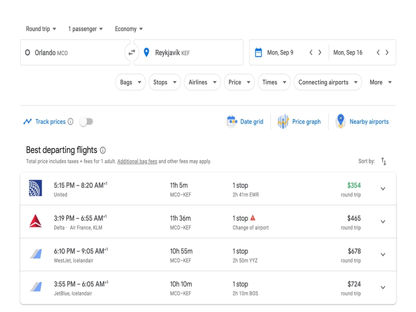Select the 3:55 PM – 6:05 AM flight
Screen dimensions: 416x312
[x=208, y=288]
